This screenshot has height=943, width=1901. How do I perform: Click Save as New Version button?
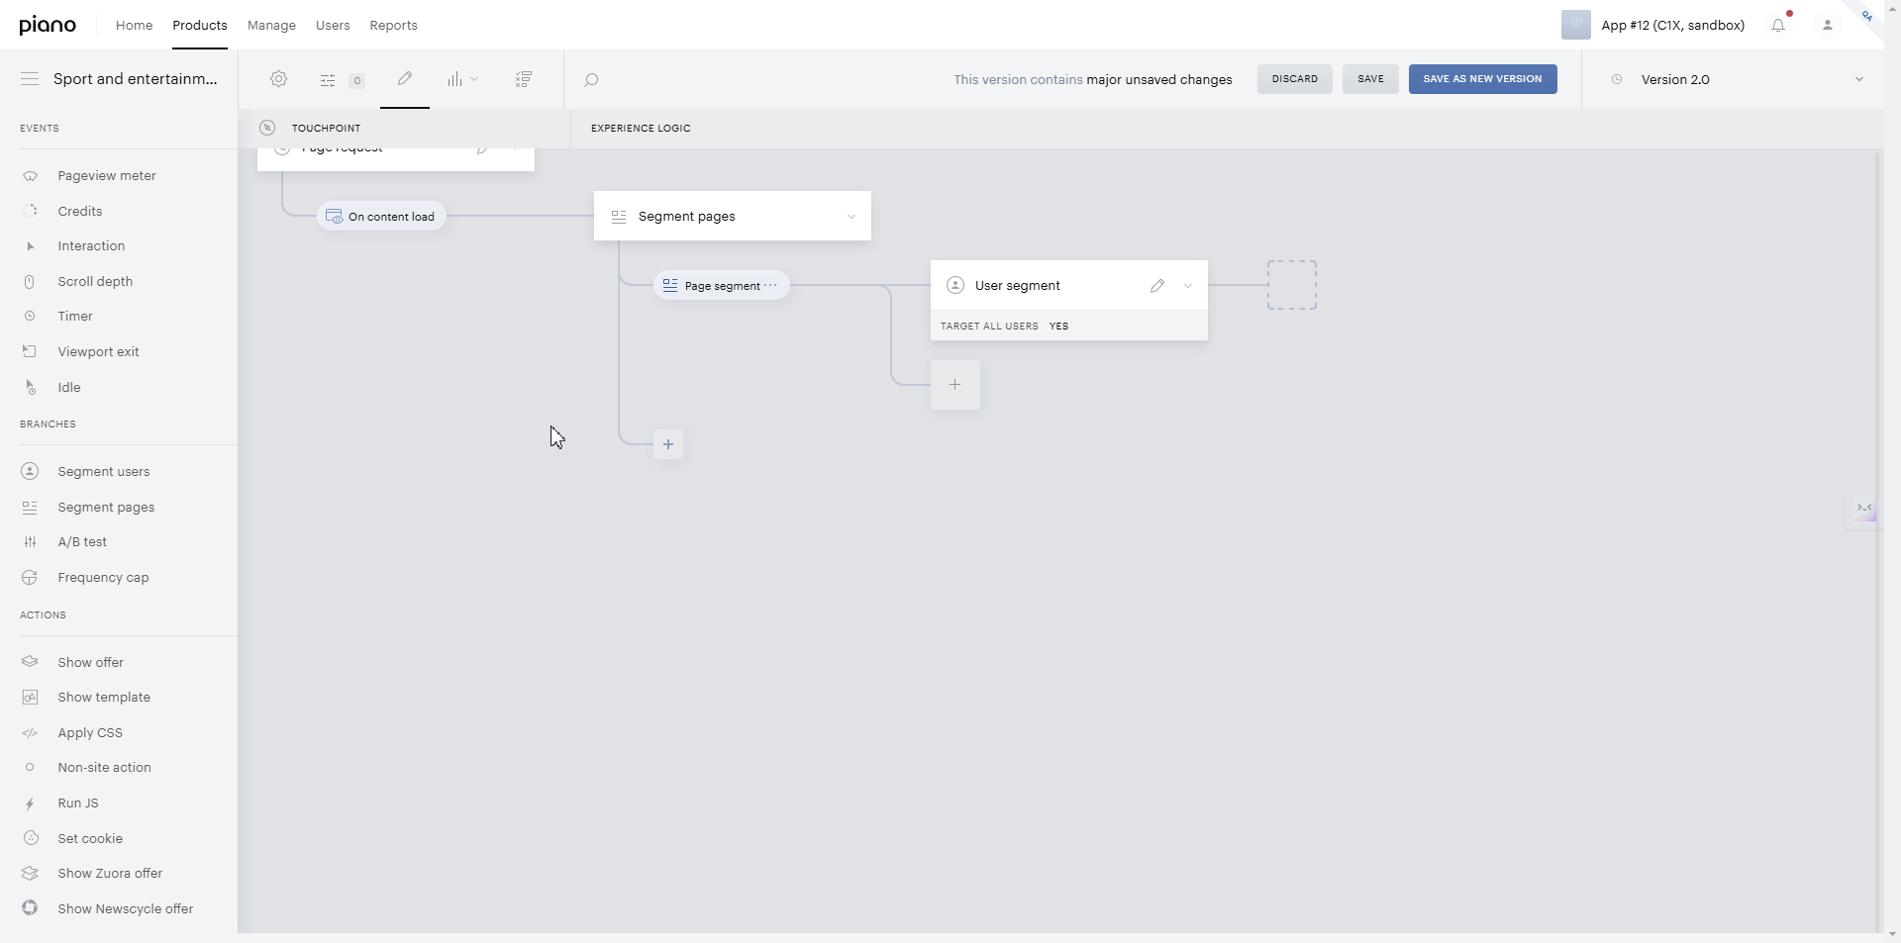pos(1482,79)
